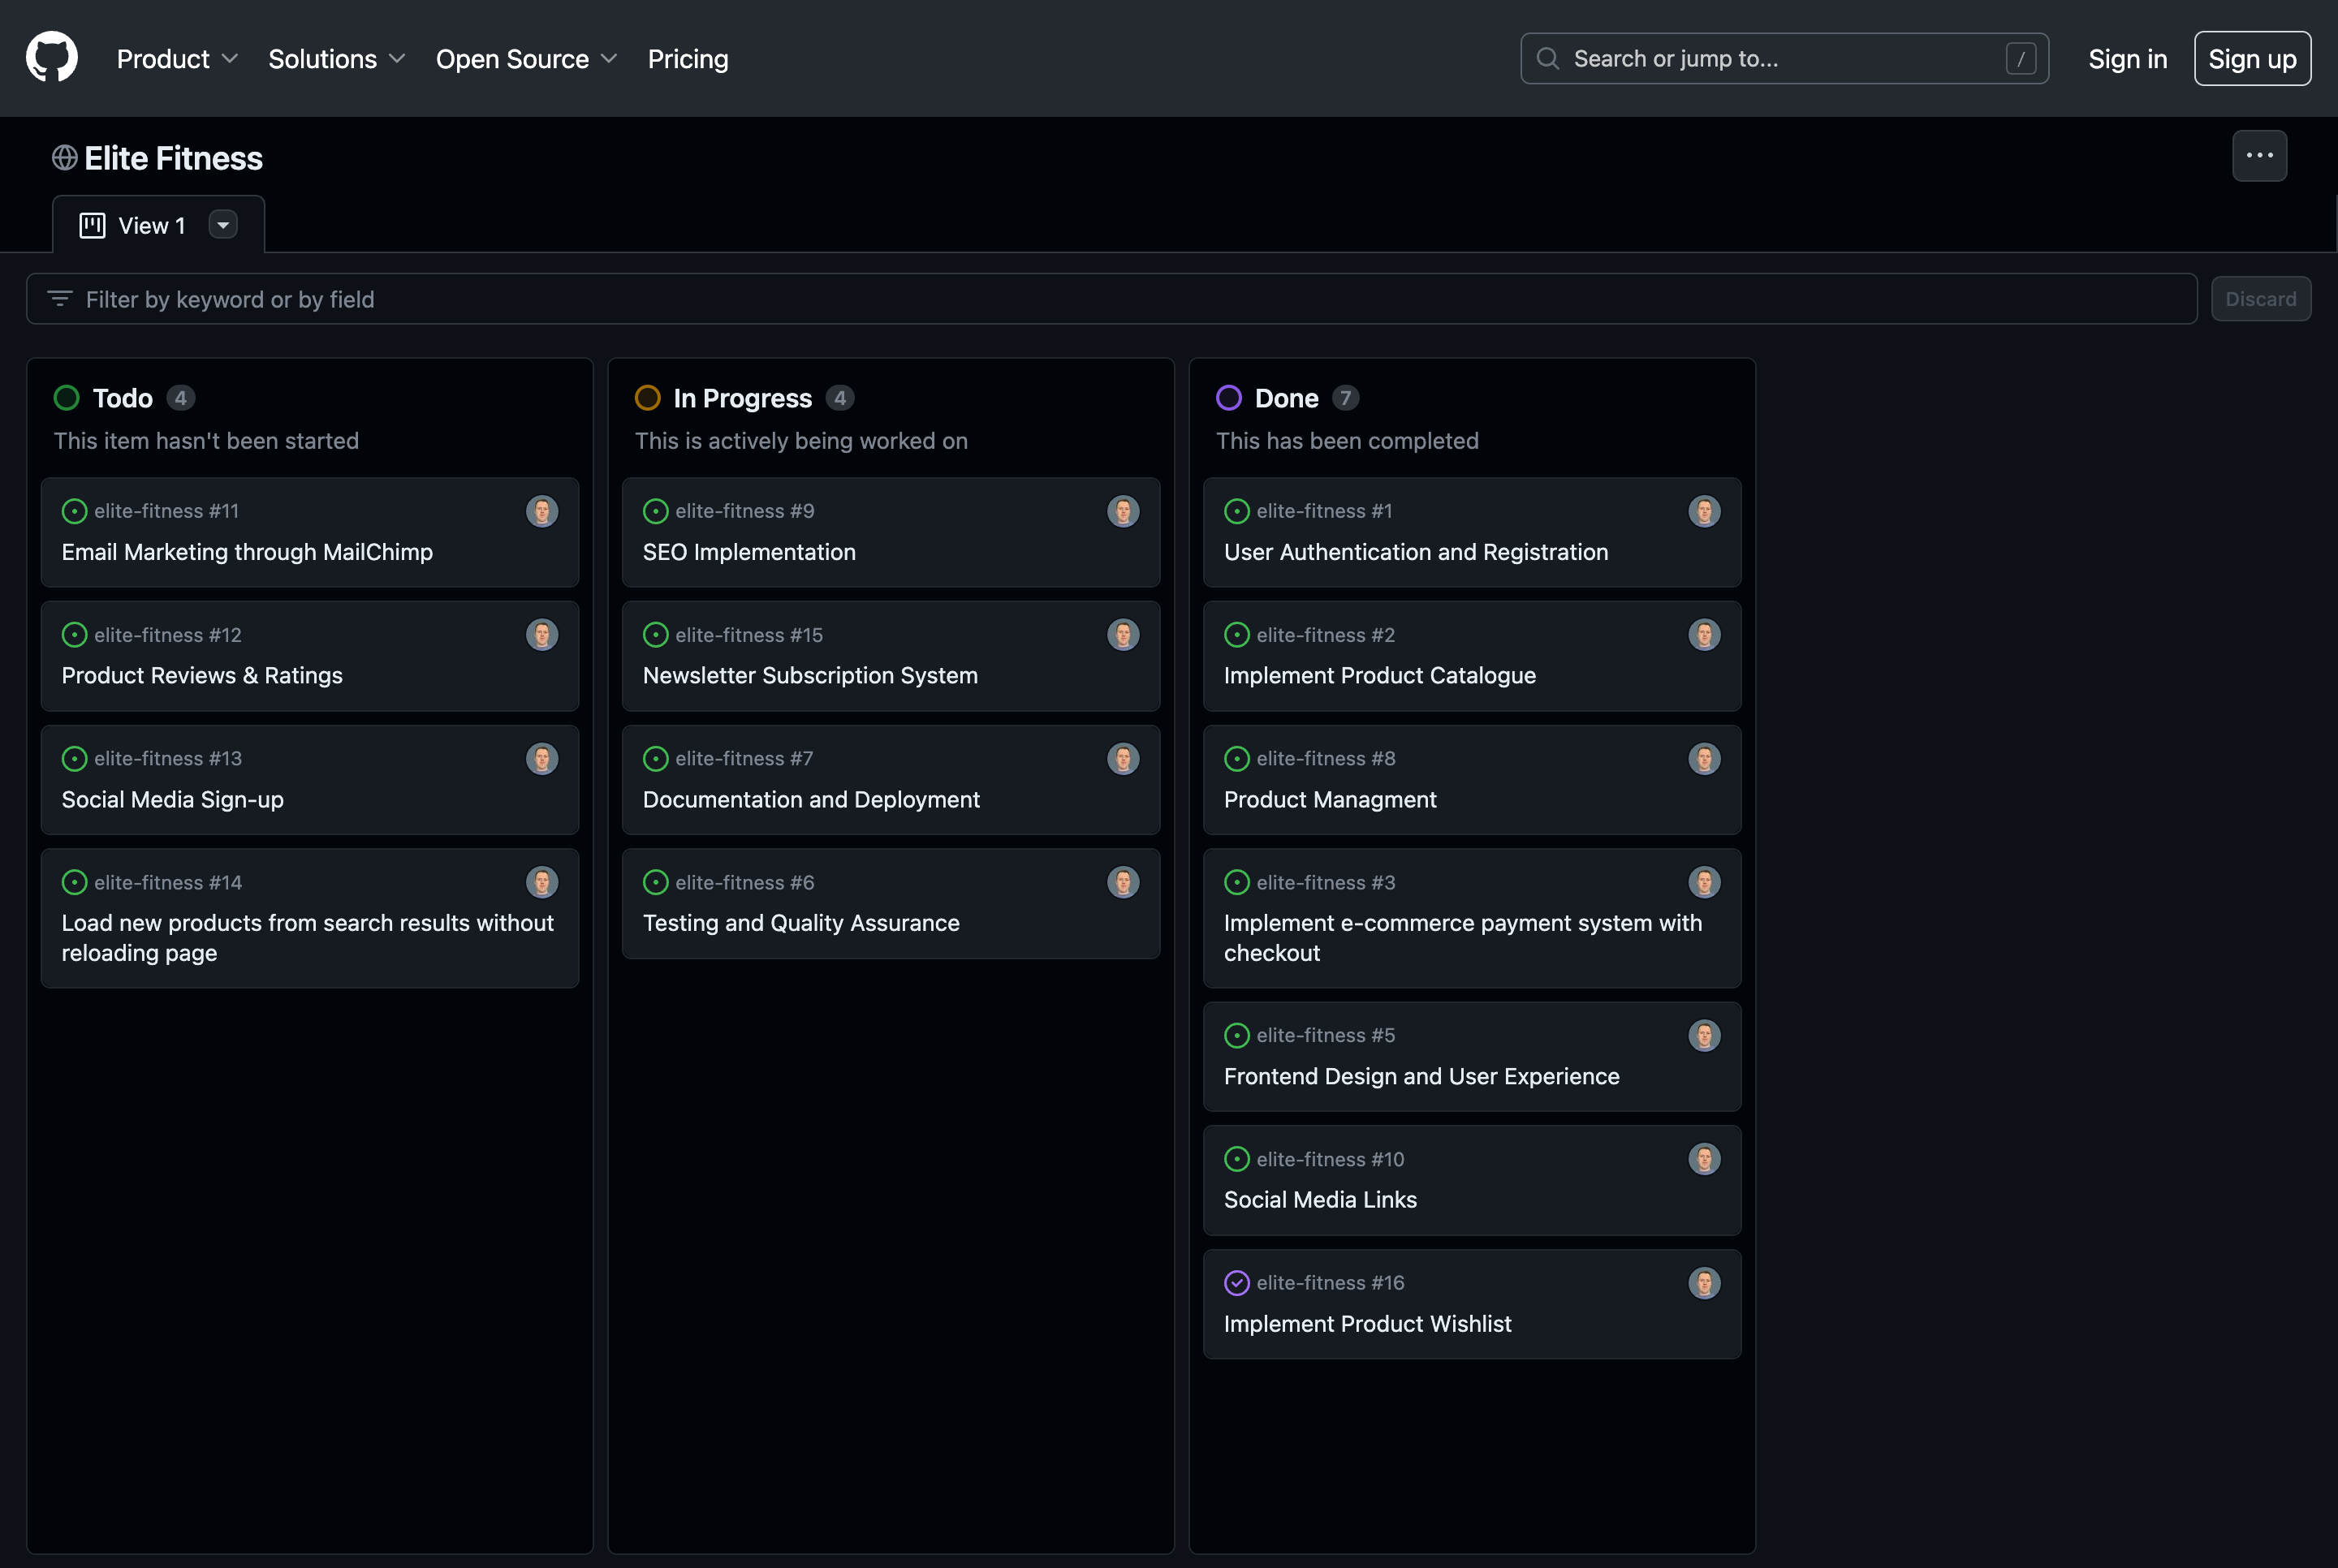Image resolution: width=2338 pixels, height=1568 pixels.
Task: Click the open-issue icon on elite-fitness #11
Action: pyautogui.click(x=75, y=511)
